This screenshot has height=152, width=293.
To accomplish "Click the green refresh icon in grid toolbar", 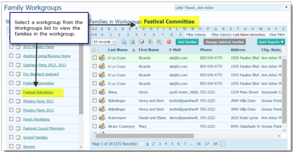I will (132, 42).
